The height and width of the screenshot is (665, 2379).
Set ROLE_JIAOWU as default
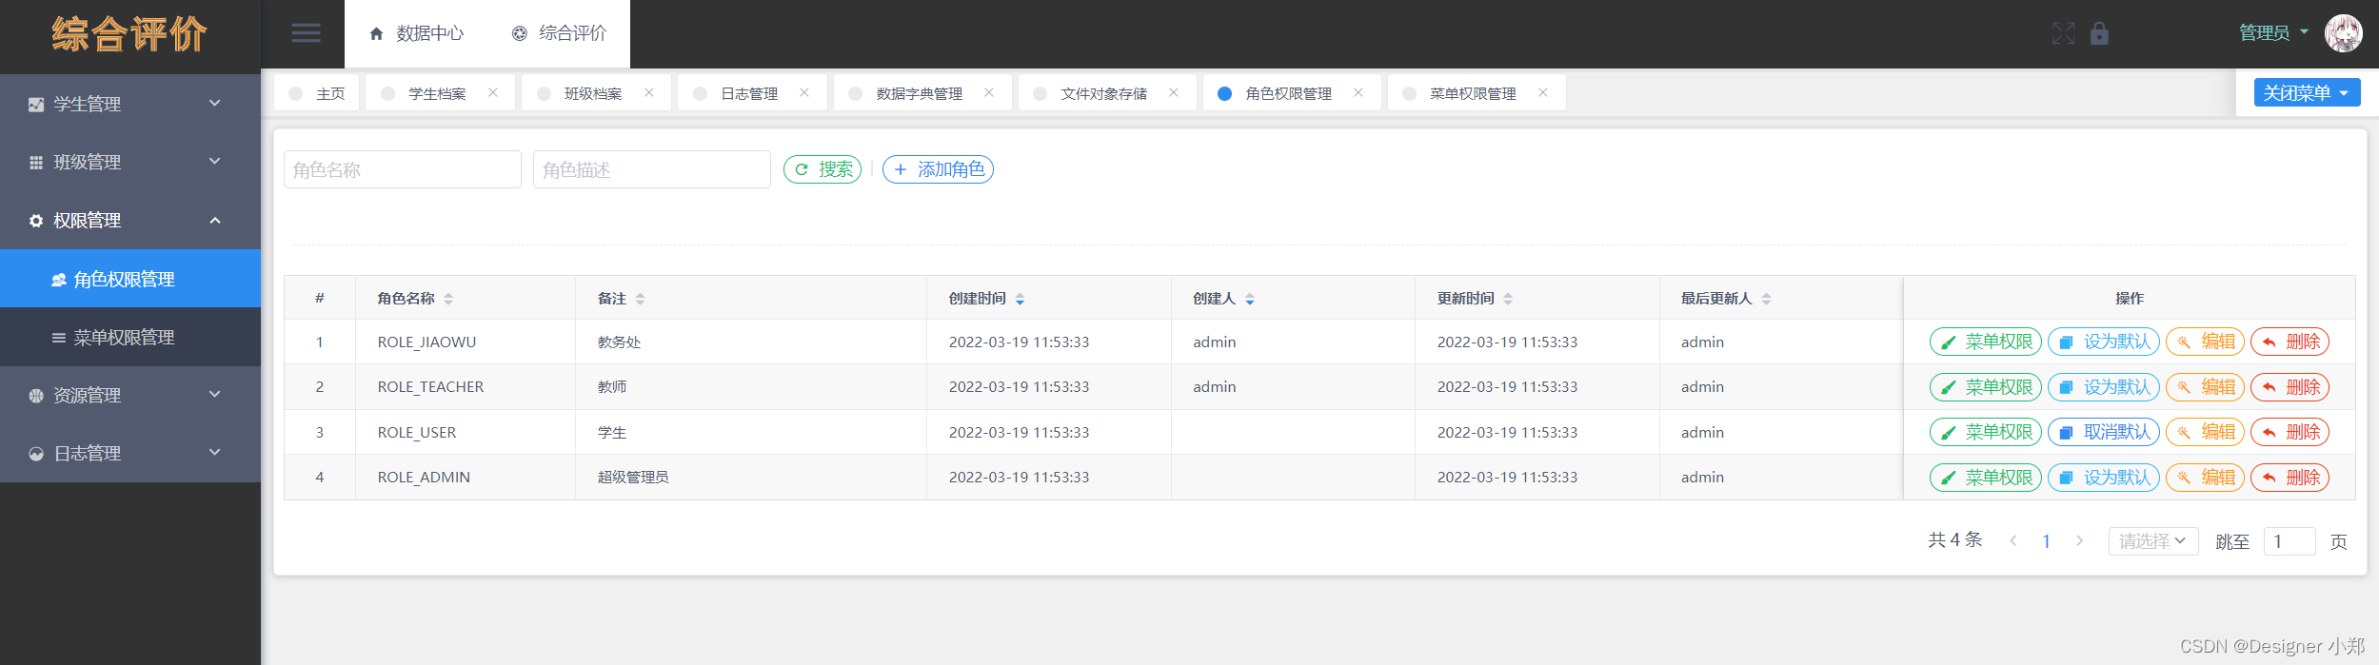(x=2104, y=342)
